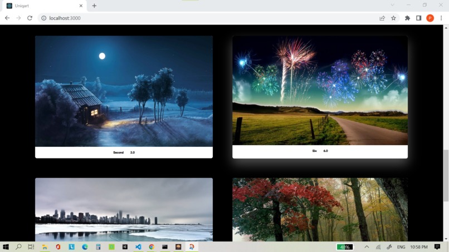
Task: Open the Windows notification center
Action: [x=437, y=247]
